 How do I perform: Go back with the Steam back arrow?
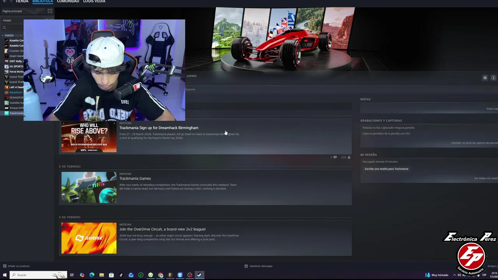(x=4, y=1)
